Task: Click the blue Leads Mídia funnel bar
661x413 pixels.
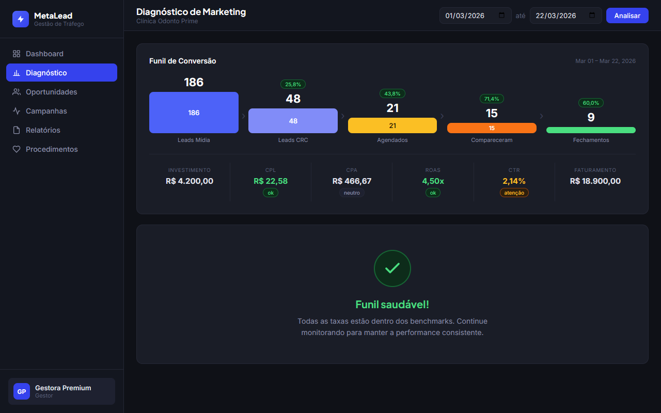Action: pyautogui.click(x=194, y=113)
